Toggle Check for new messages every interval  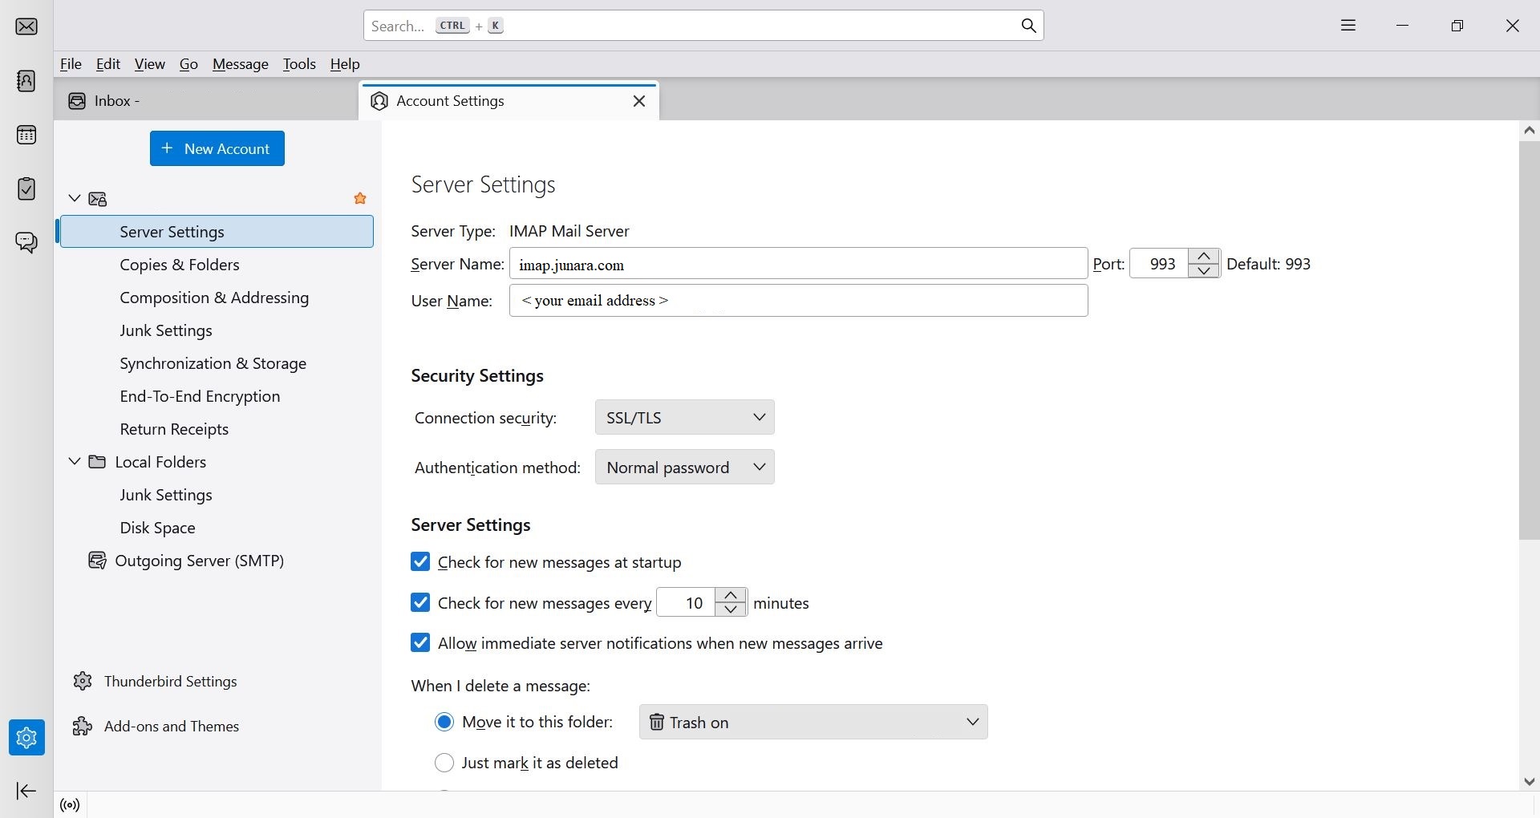click(x=420, y=603)
